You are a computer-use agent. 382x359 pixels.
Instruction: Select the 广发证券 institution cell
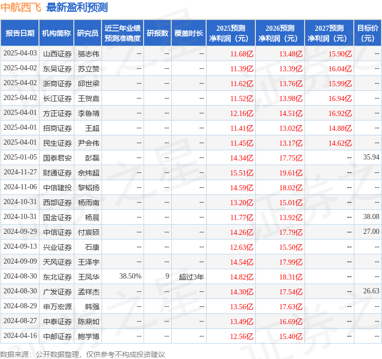pyautogui.click(x=57, y=292)
